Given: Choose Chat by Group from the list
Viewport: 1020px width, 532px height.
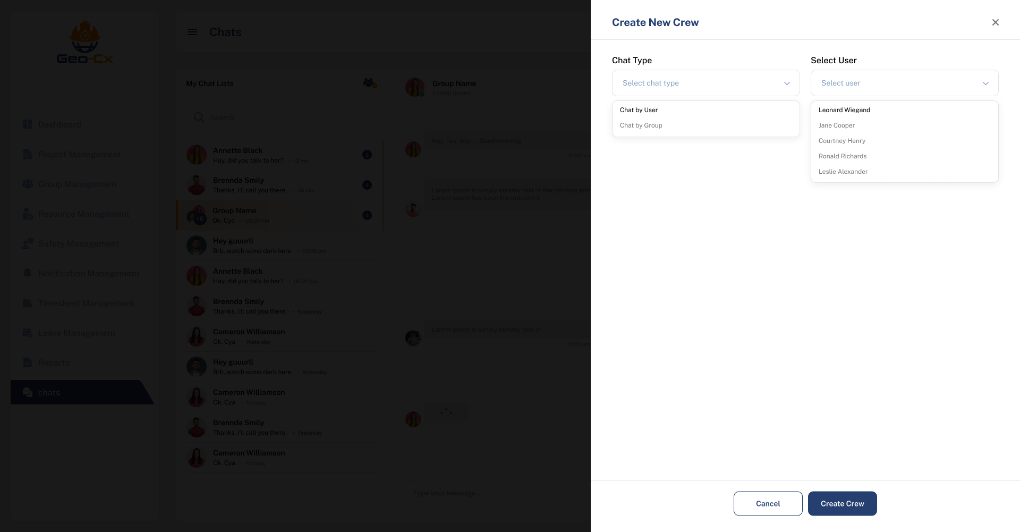Looking at the screenshot, I should [x=641, y=125].
